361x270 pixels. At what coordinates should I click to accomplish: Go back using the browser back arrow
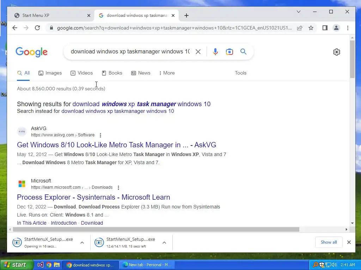15,28
